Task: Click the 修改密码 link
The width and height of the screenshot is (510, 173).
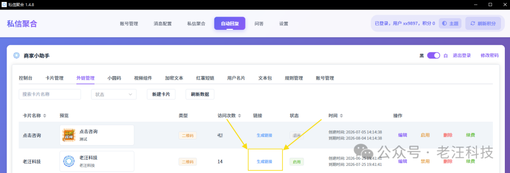Action: [490, 55]
